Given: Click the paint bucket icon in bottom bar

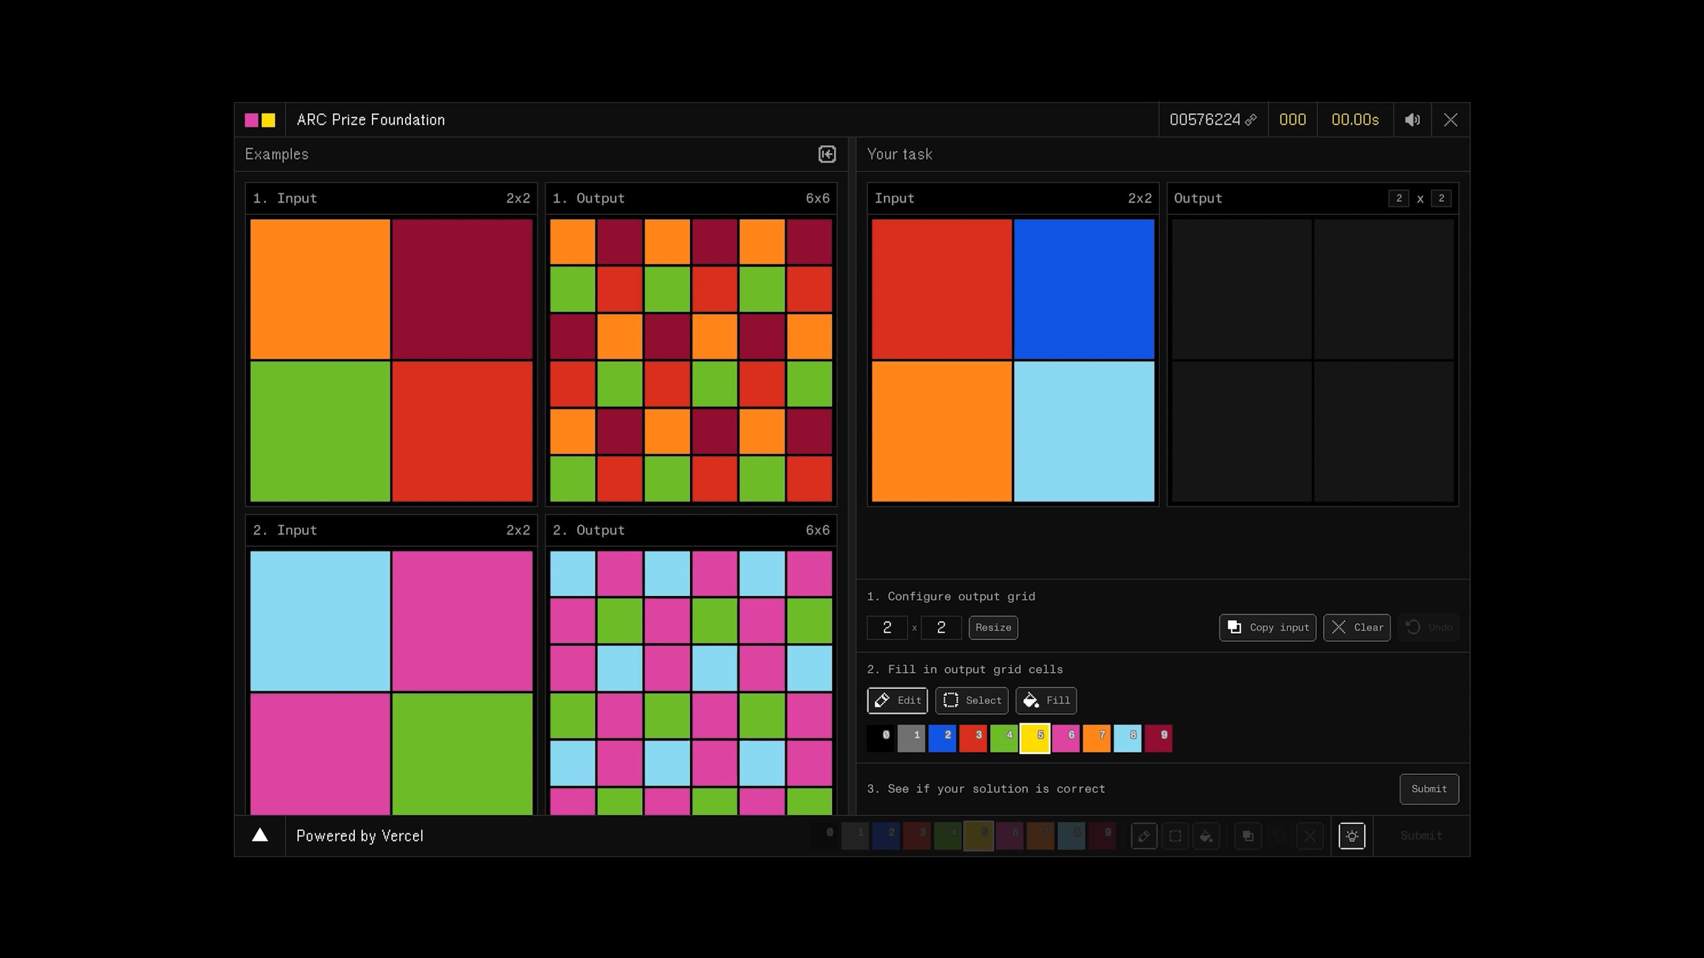Looking at the screenshot, I should pyautogui.click(x=1205, y=836).
